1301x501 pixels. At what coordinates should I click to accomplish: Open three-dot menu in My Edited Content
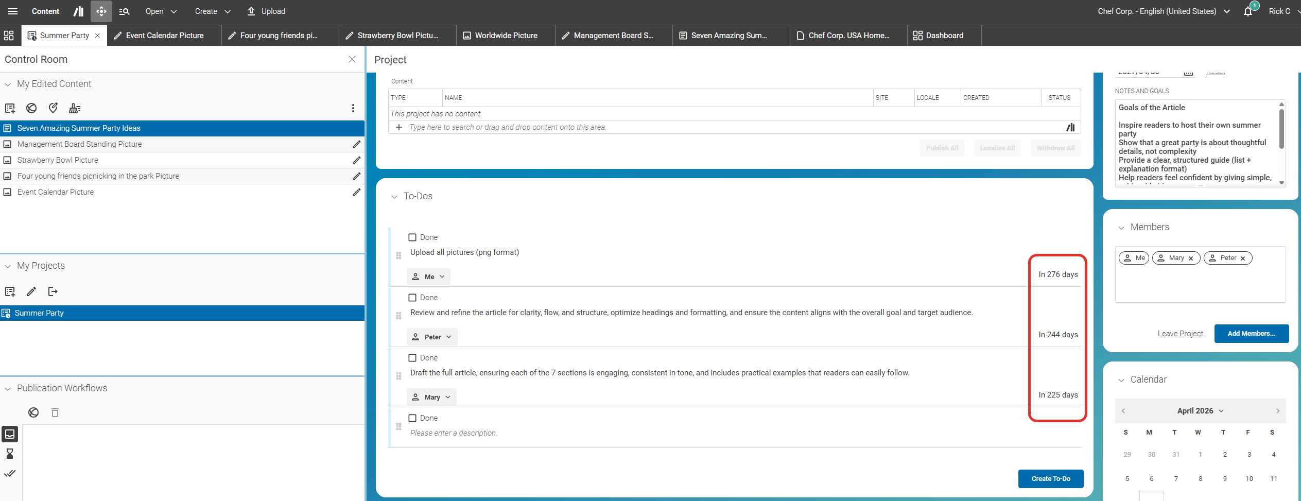353,108
